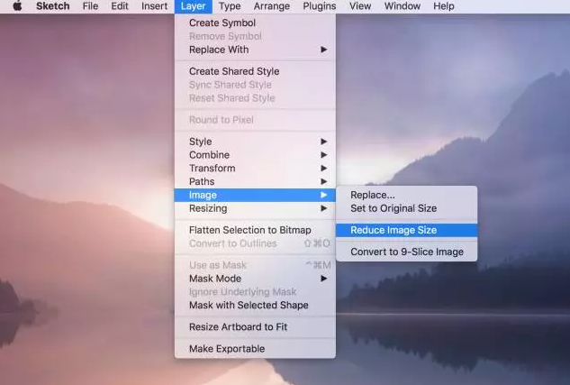
Task: Click Reduce Image Size
Action: pos(406,230)
